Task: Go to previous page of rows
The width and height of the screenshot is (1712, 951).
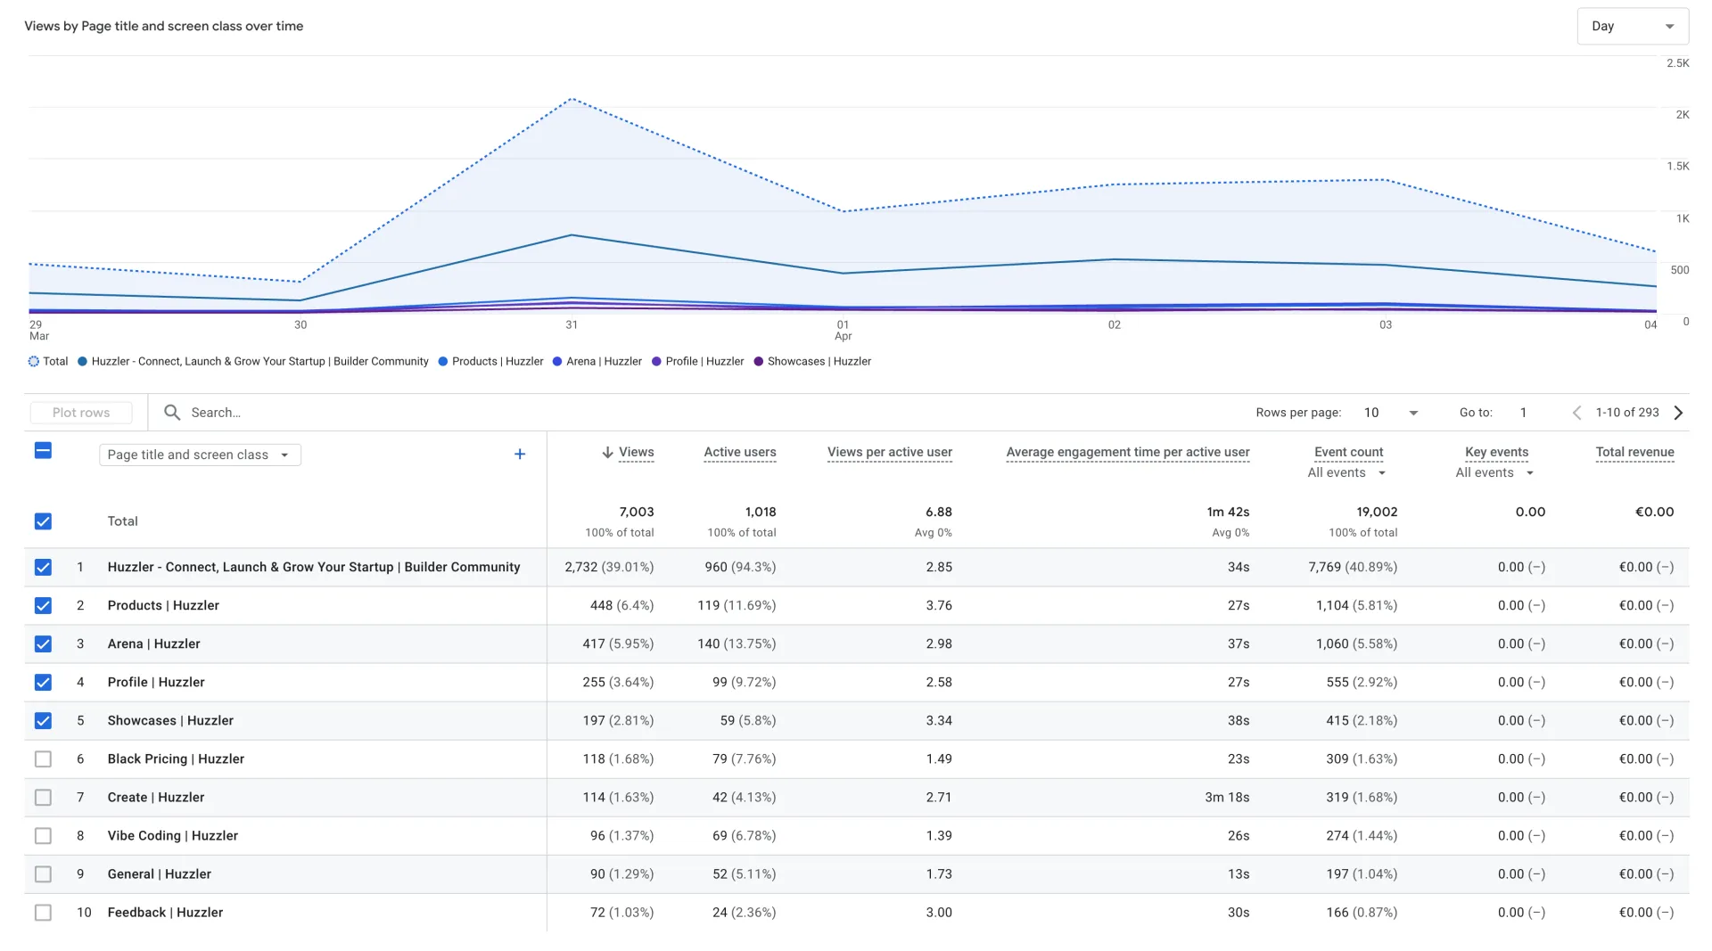Action: click(1576, 413)
